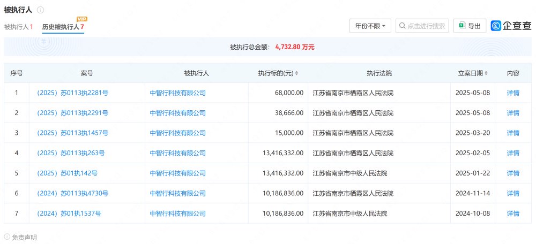This screenshot has height=244, width=536.
Task: Click the 内容 column header
Action: 513,73
